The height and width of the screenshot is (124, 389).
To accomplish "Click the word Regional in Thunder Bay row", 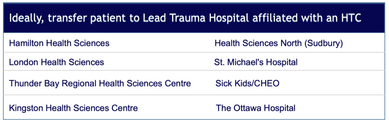I will click(79, 83).
